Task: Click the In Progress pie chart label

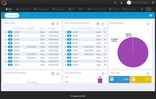Action: tap(115, 40)
